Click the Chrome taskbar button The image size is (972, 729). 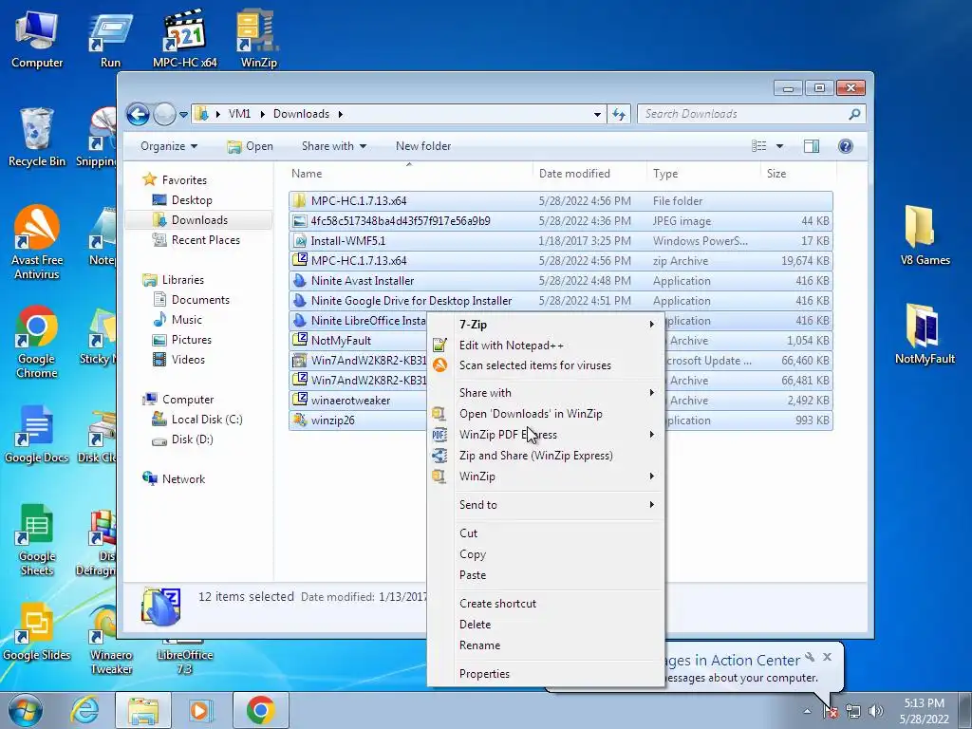260,710
